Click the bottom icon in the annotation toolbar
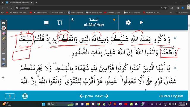 coord(4,64)
